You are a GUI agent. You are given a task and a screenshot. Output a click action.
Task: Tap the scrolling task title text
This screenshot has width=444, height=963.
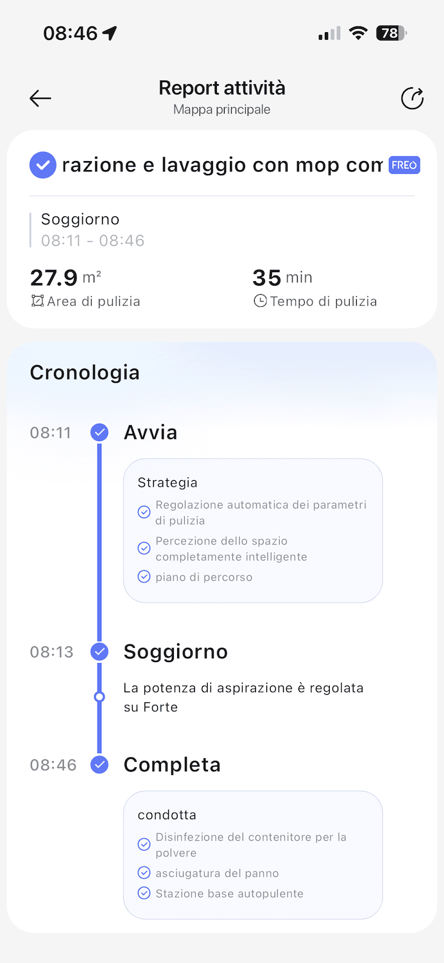pos(221,165)
